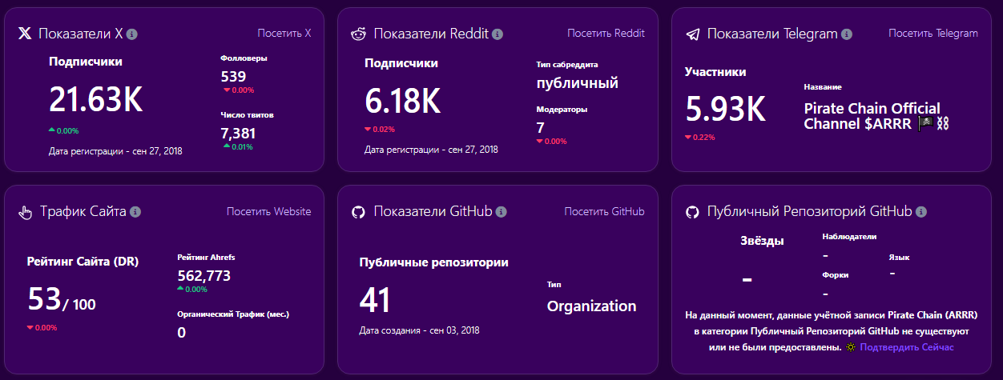Image resolution: width=1003 pixels, height=380 pixels.
Task: Click the sun icon before Подтвердить Сейчас
Action: (x=850, y=348)
